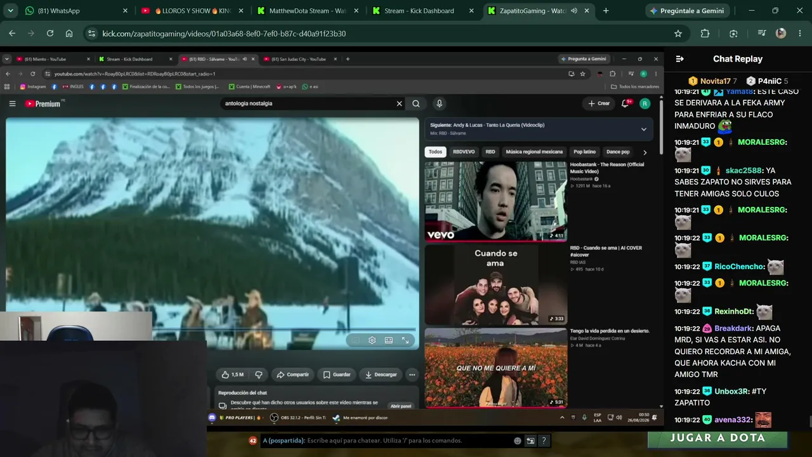Expand the Siguiente mix queue panel
Screen dimensions: 812x457
[643, 129]
